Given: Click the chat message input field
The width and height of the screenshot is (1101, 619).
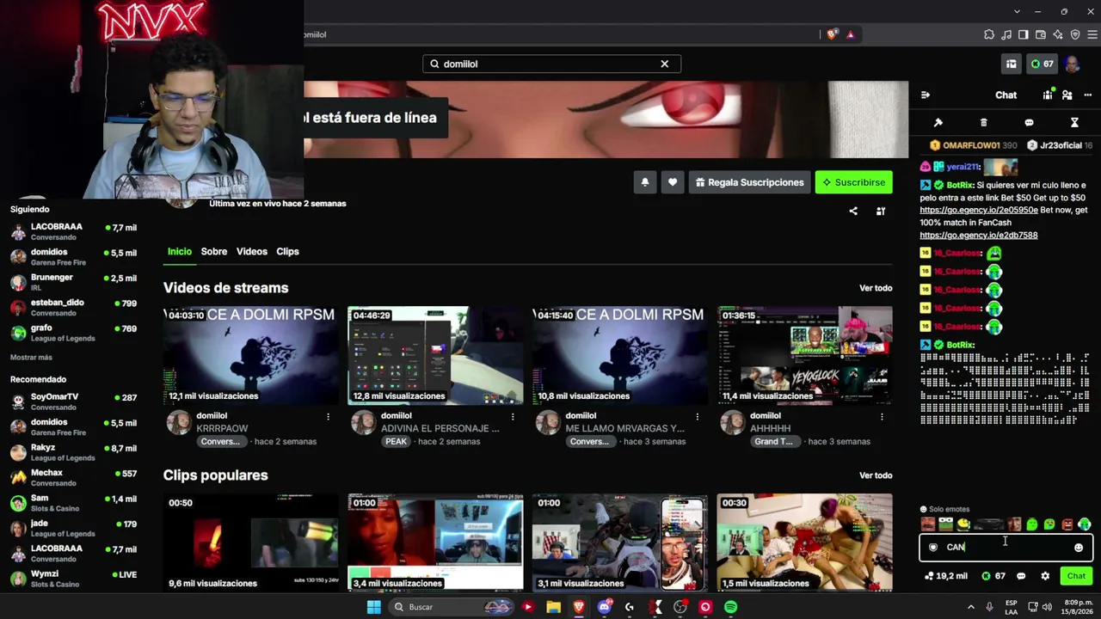Looking at the screenshot, I should [1006, 547].
